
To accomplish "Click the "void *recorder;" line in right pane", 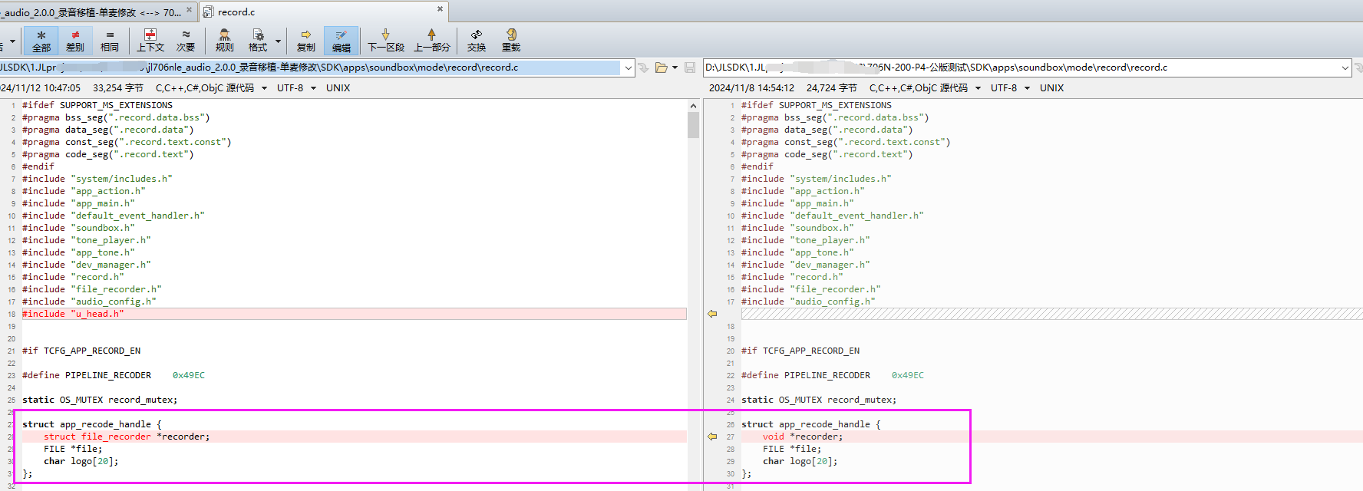I will coord(1051,437).
